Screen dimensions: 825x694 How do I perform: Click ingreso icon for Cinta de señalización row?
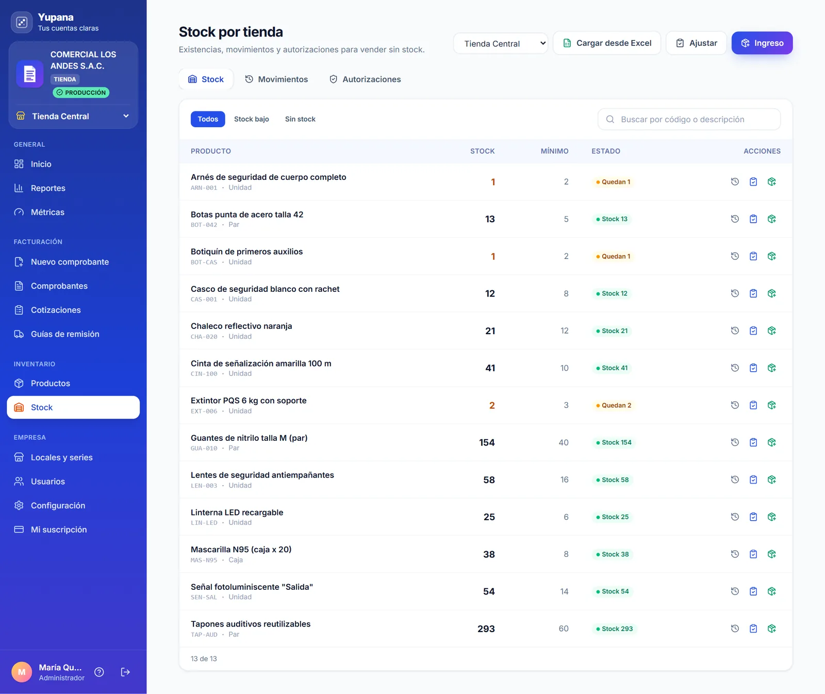tap(772, 368)
